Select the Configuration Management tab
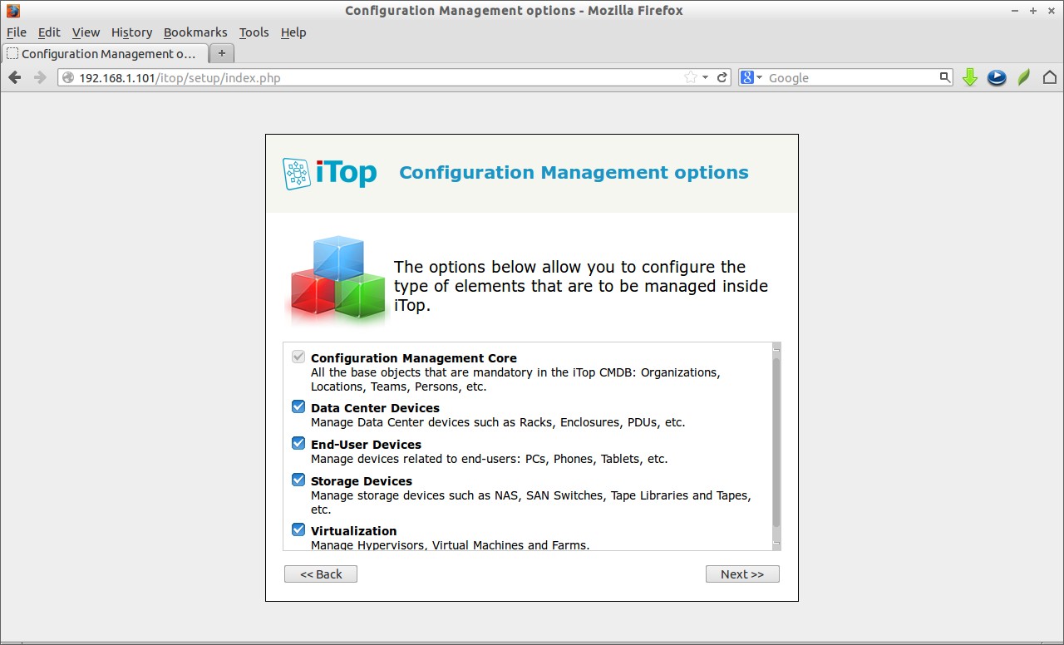The height and width of the screenshot is (645, 1064). pos(105,54)
